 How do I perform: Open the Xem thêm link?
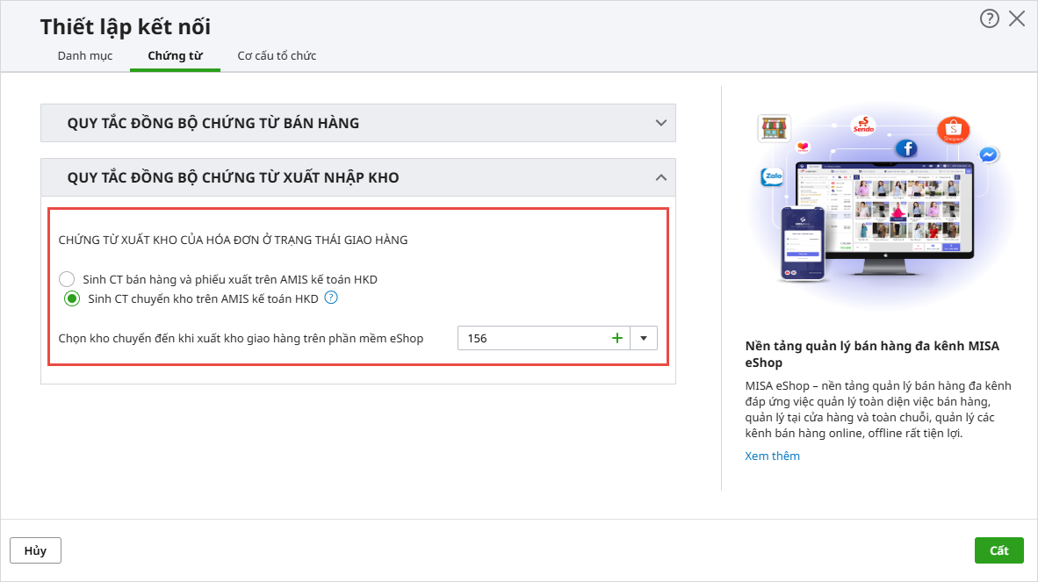pos(772,456)
